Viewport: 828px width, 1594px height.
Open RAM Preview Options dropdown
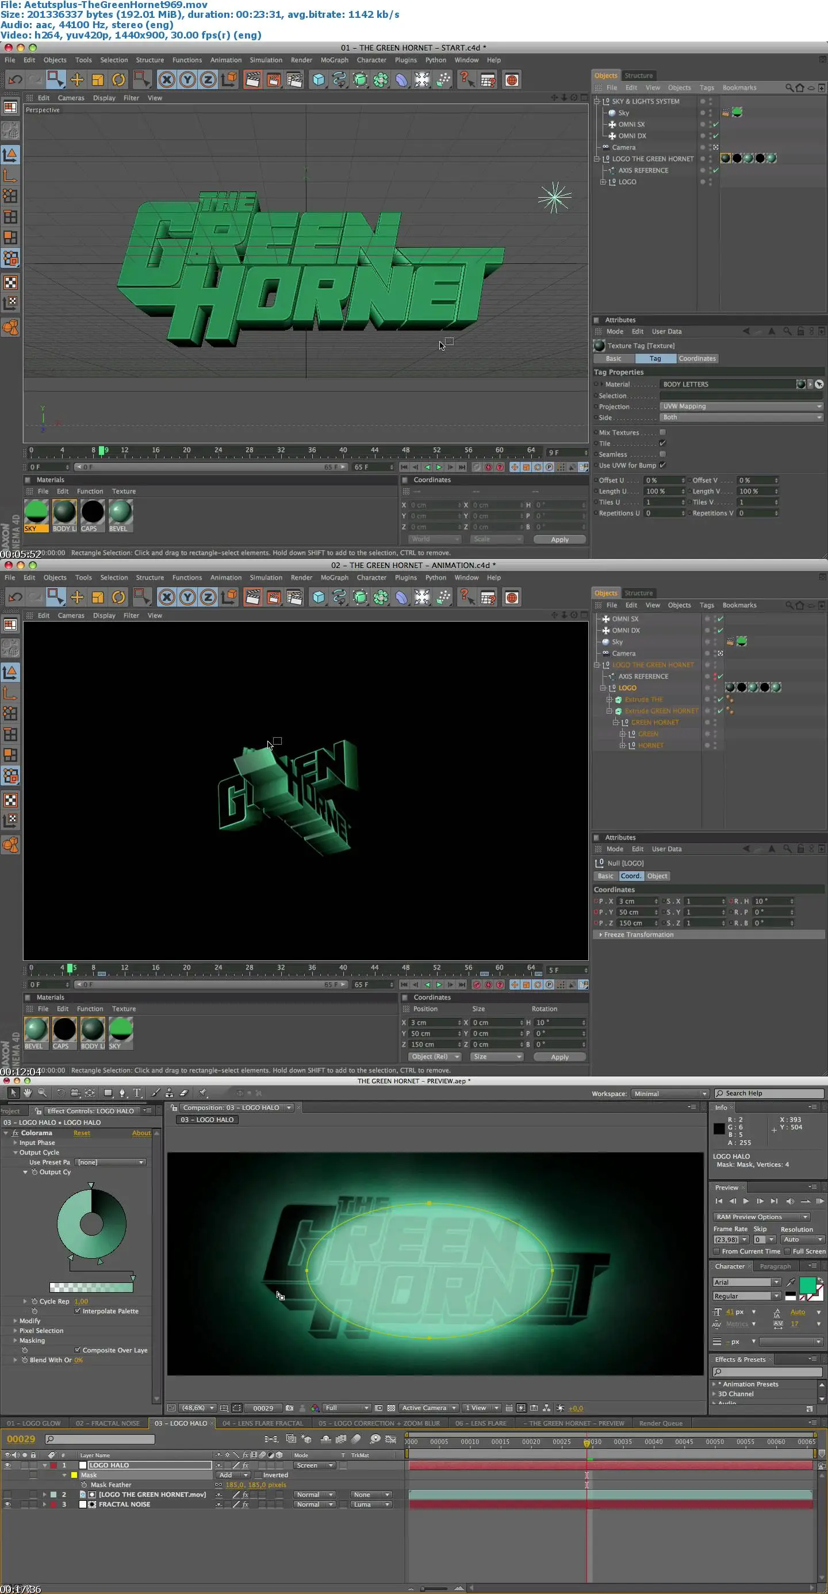pos(762,1217)
